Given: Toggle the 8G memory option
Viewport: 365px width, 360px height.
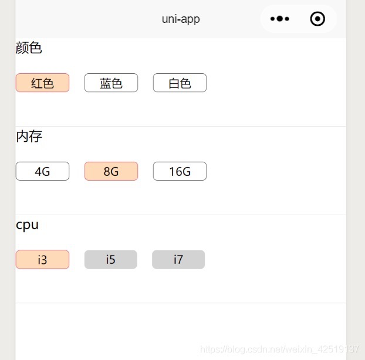Looking at the screenshot, I should 111,171.
